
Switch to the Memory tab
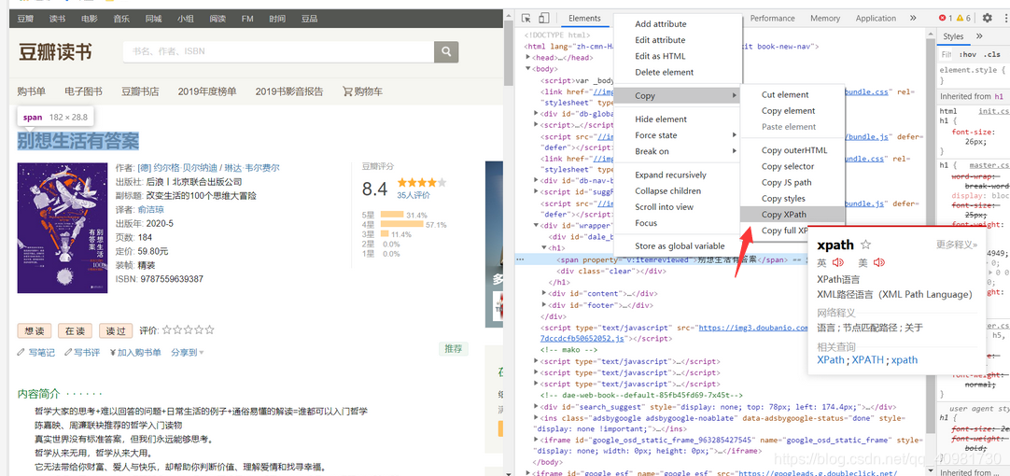coord(825,18)
